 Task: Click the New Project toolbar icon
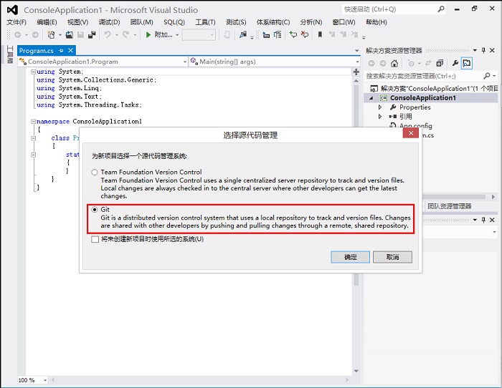coord(51,34)
